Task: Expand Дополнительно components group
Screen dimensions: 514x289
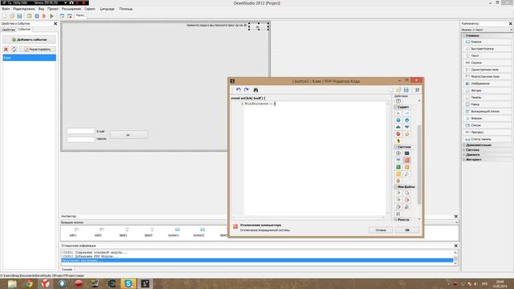Action: pos(487,144)
